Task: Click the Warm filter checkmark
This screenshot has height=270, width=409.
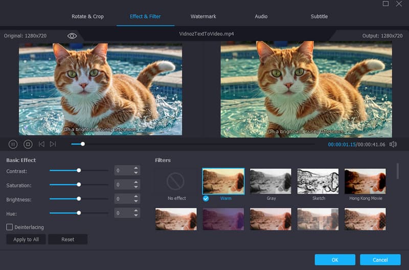Action: (206, 198)
